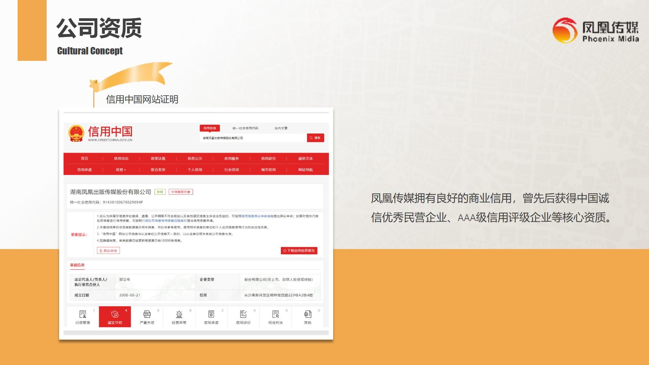Open the 首页 navigation menu item
649x365 pixels.
click(x=85, y=159)
